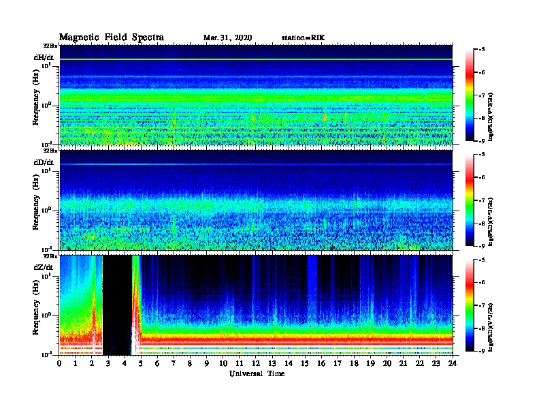Click the black data gap in the dZ/dt plot
This screenshot has height=417, width=539.
click(117, 305)
